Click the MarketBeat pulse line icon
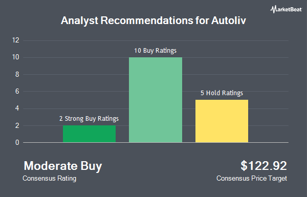This screenshot has width=307, height=197. [x=273, y=9]
